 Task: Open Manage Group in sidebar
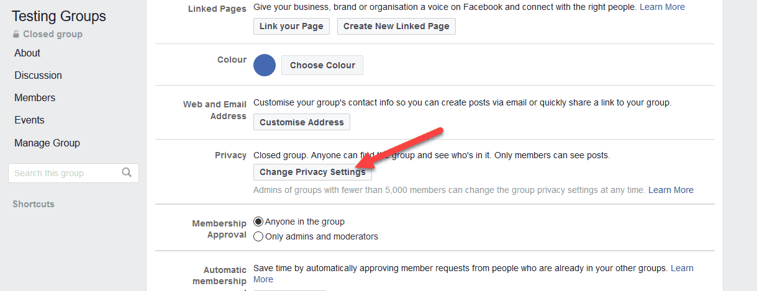click(x=47, y=143)
